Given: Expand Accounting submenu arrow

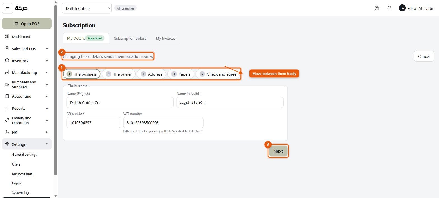Looking at the screenshot, I should coord(47,96).
